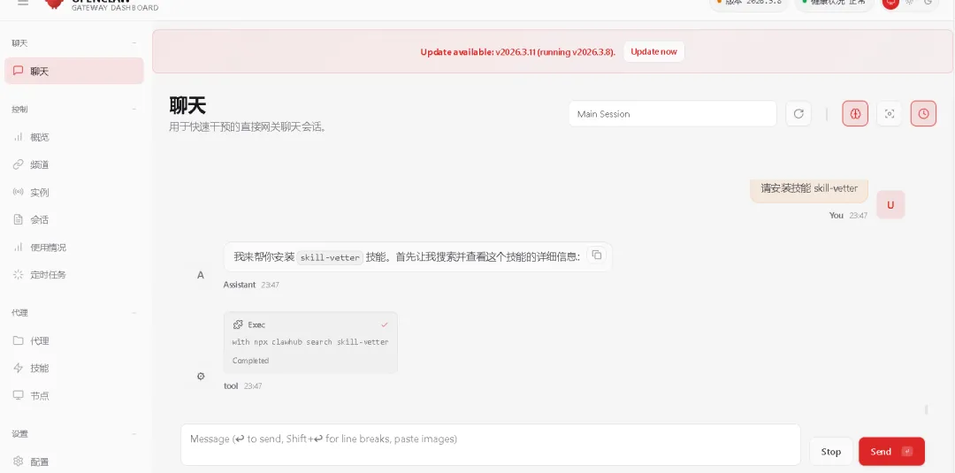Collapse the 代理 sidebar section header
This screenshot has height=473, width=955.
(73, 312)
